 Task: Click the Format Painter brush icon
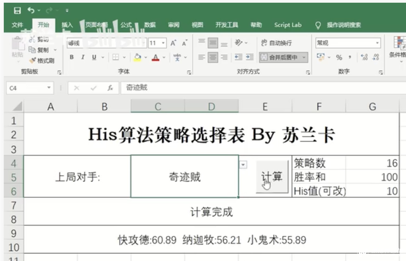33,60
